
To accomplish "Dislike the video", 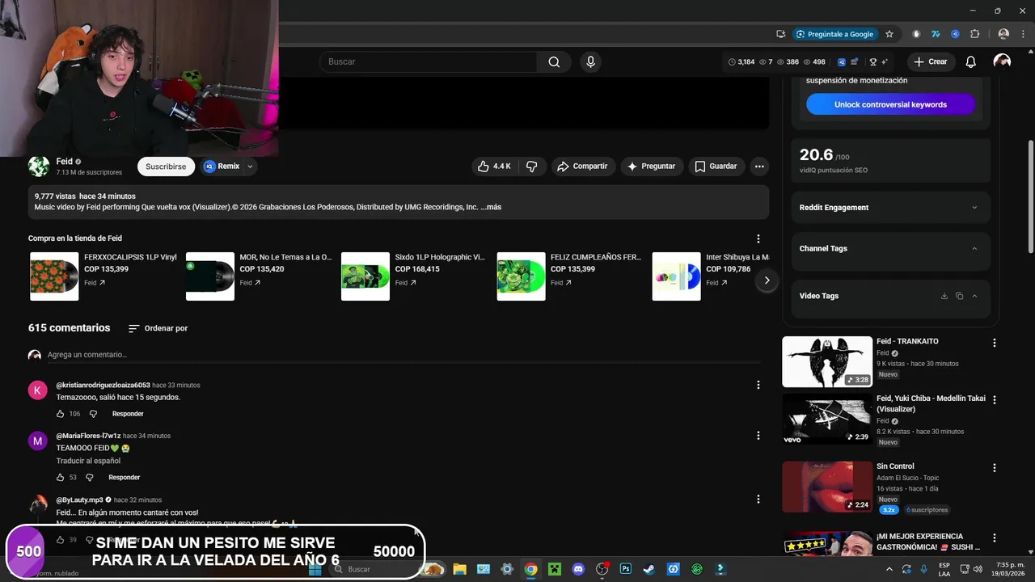I will pyautogui.click(x=532, y=166).
